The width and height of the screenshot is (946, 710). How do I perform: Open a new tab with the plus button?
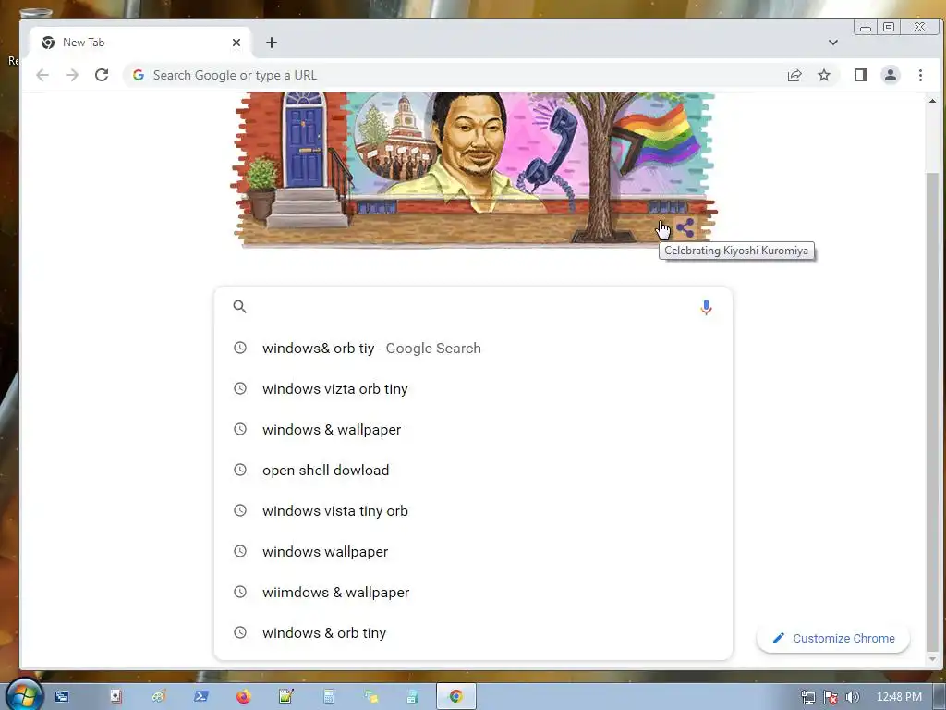272,43
